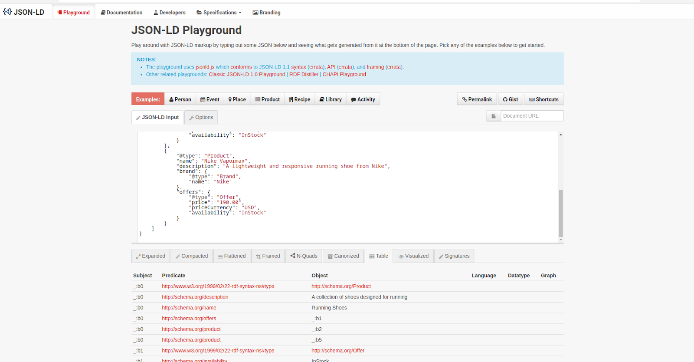
Task: Load the Library example
Action: [331, 99]
